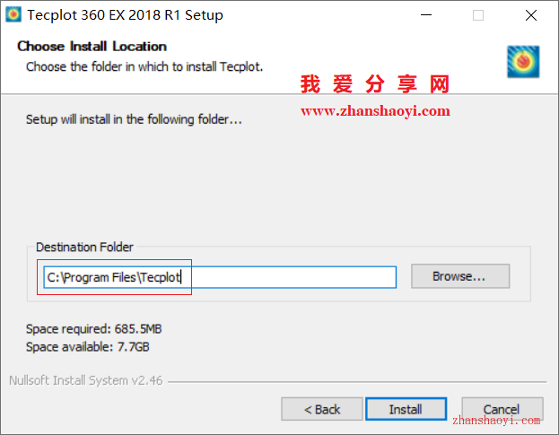The image size is (559, 435).
Task: Click the grayed-out maximize button
Action: click(478, 15)
